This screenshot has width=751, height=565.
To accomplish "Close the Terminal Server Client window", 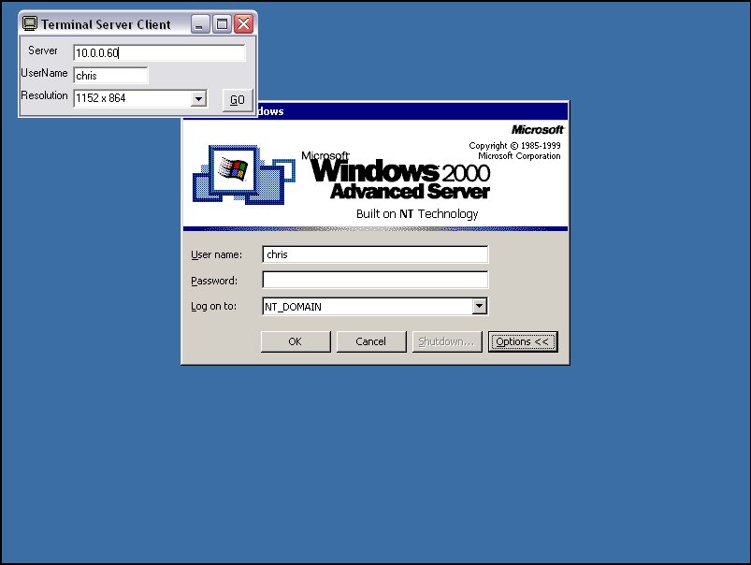I will (243, 24).
